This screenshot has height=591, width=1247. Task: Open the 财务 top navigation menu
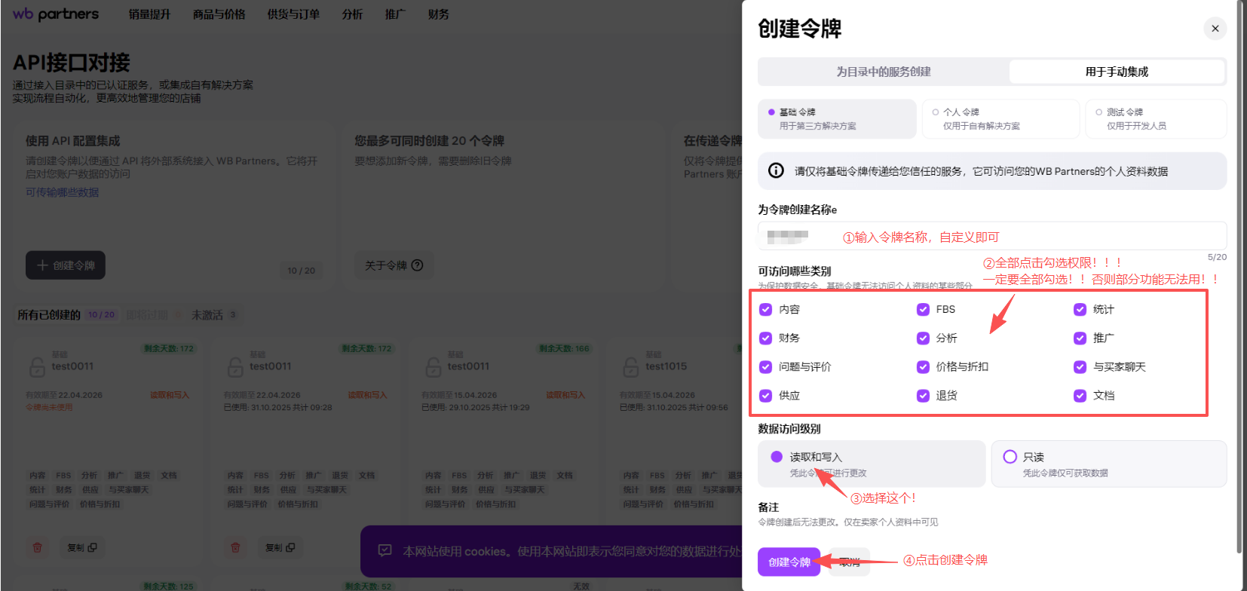[438, 14]
